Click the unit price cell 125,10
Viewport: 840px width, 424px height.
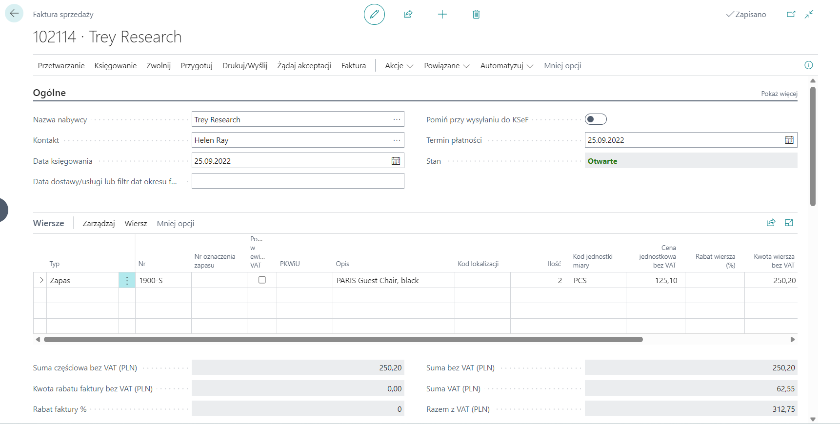656,280
